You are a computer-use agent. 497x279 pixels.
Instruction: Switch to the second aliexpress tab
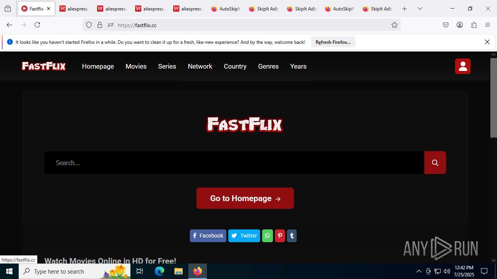tap(112, 9)
